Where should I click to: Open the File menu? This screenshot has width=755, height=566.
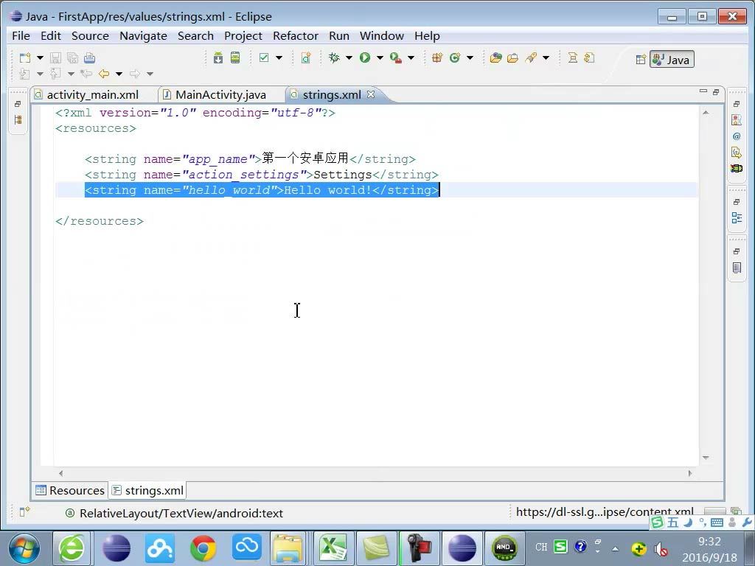tap(21, 36)
